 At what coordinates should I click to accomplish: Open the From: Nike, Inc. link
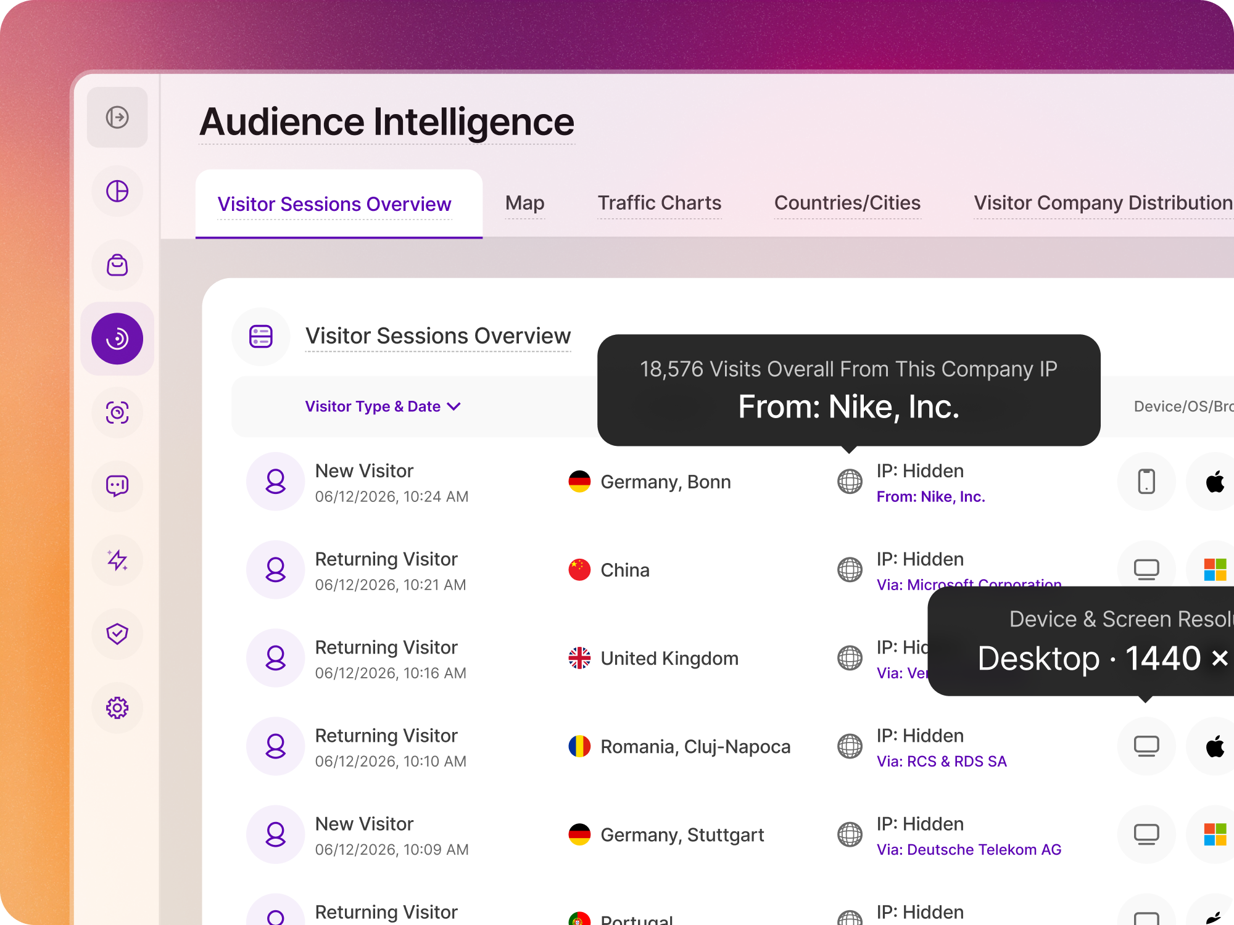(930, 496)
